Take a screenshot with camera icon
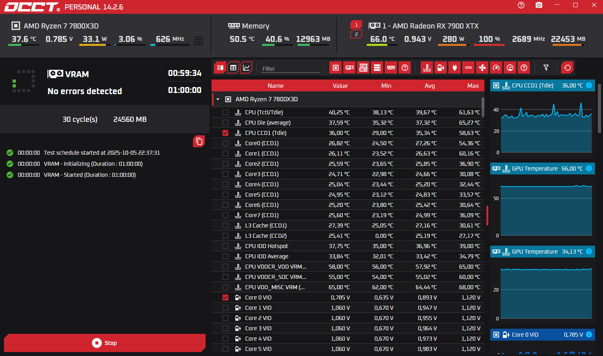603x356 pixels. click(539, 5)
